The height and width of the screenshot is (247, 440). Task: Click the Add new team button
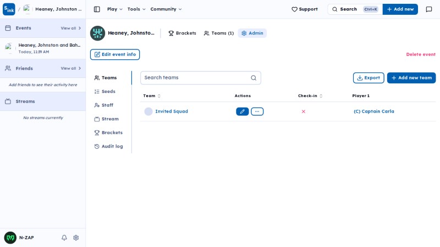tap(411, 78)
